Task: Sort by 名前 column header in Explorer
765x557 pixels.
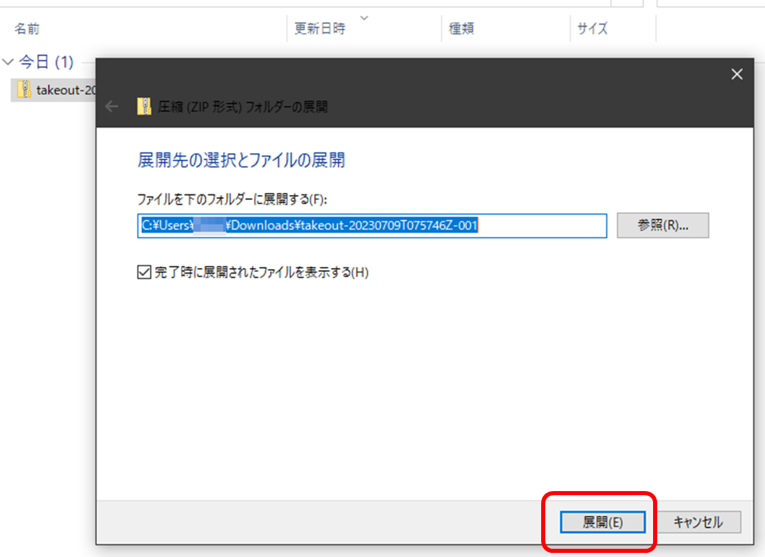Action: pos(27,29)
